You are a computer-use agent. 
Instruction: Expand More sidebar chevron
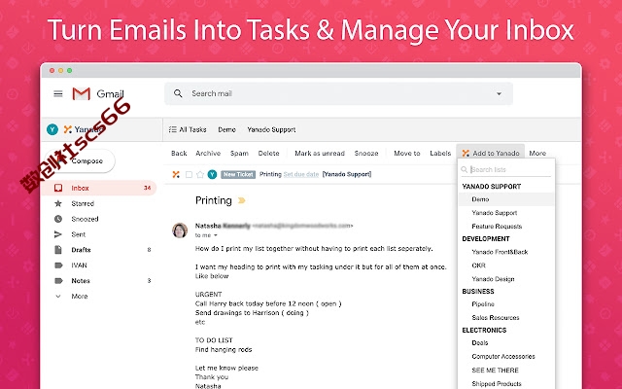[58, 296]
